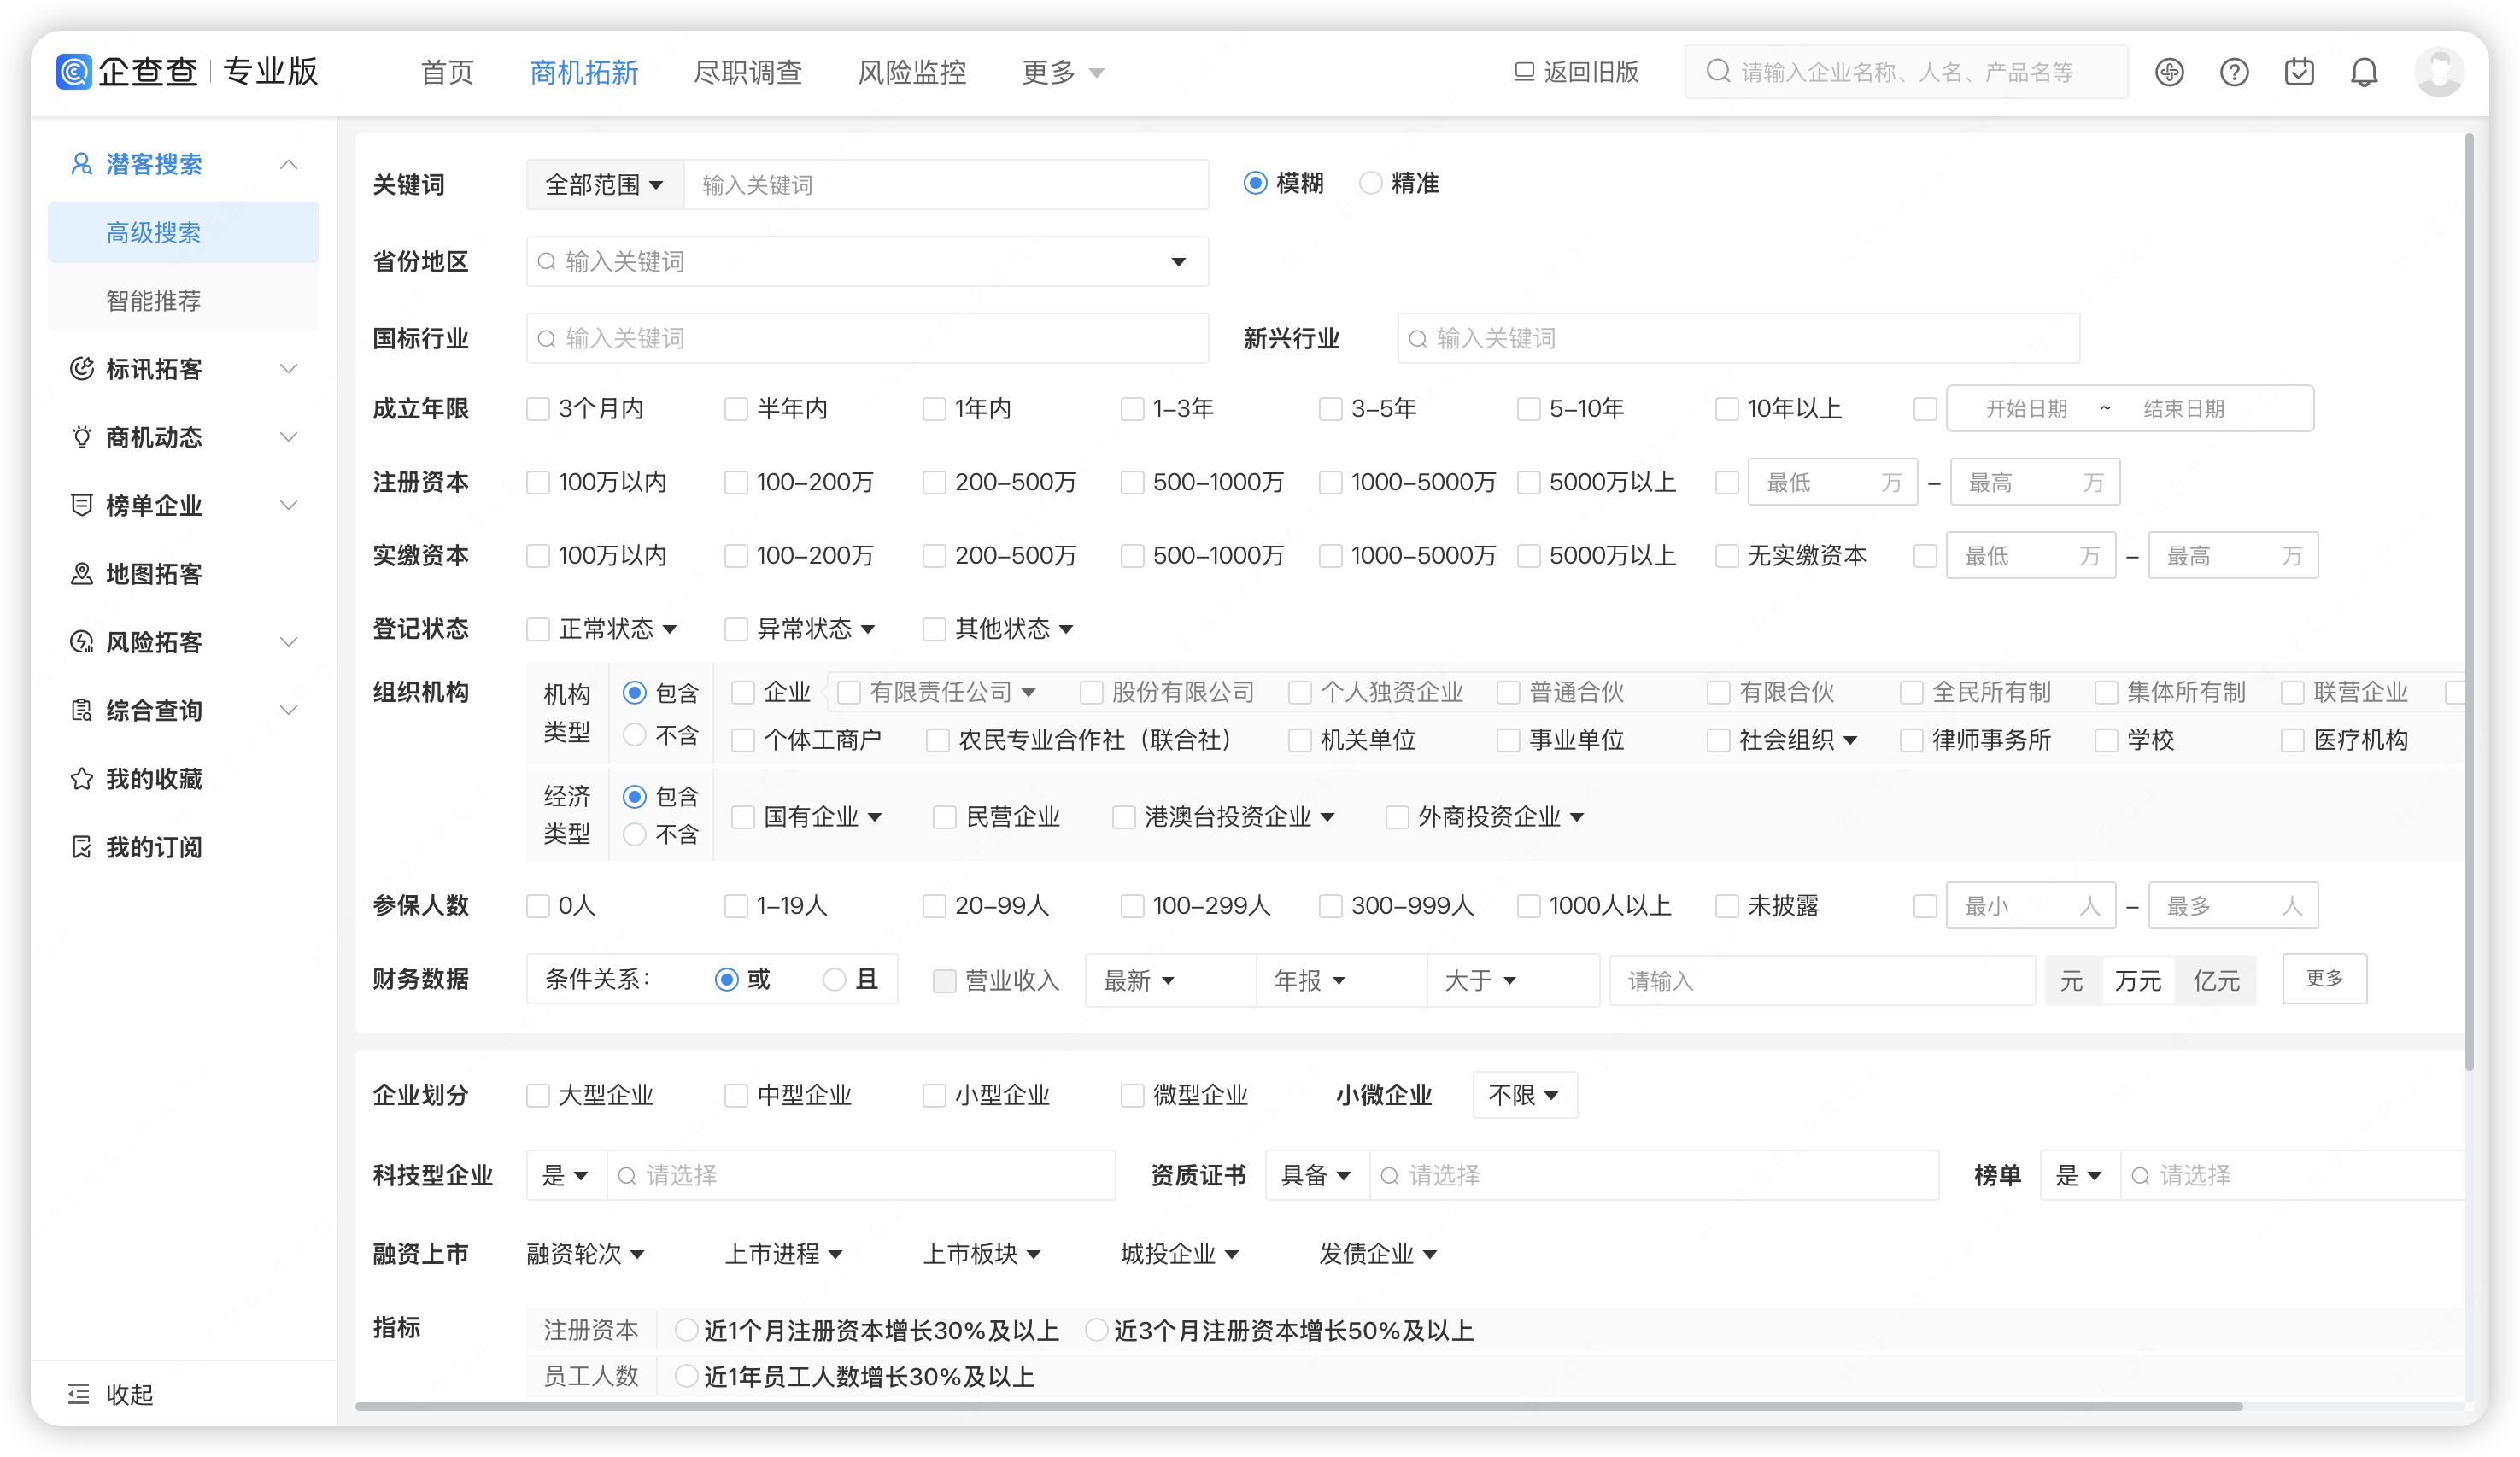Check 注册资本 500-1000万 checkbox

click(x=1132, y=483)
